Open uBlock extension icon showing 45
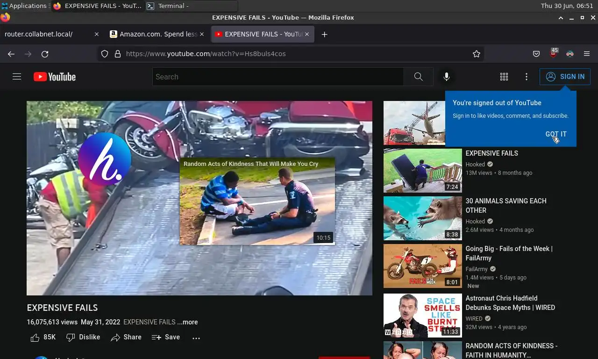 click(554, 53)
